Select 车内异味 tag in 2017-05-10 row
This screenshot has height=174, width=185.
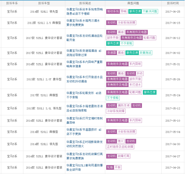135,120
